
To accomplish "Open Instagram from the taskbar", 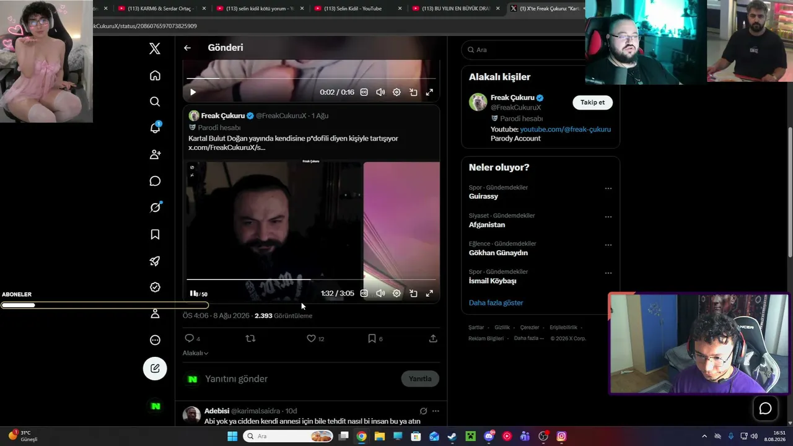I will pos(561,436).
